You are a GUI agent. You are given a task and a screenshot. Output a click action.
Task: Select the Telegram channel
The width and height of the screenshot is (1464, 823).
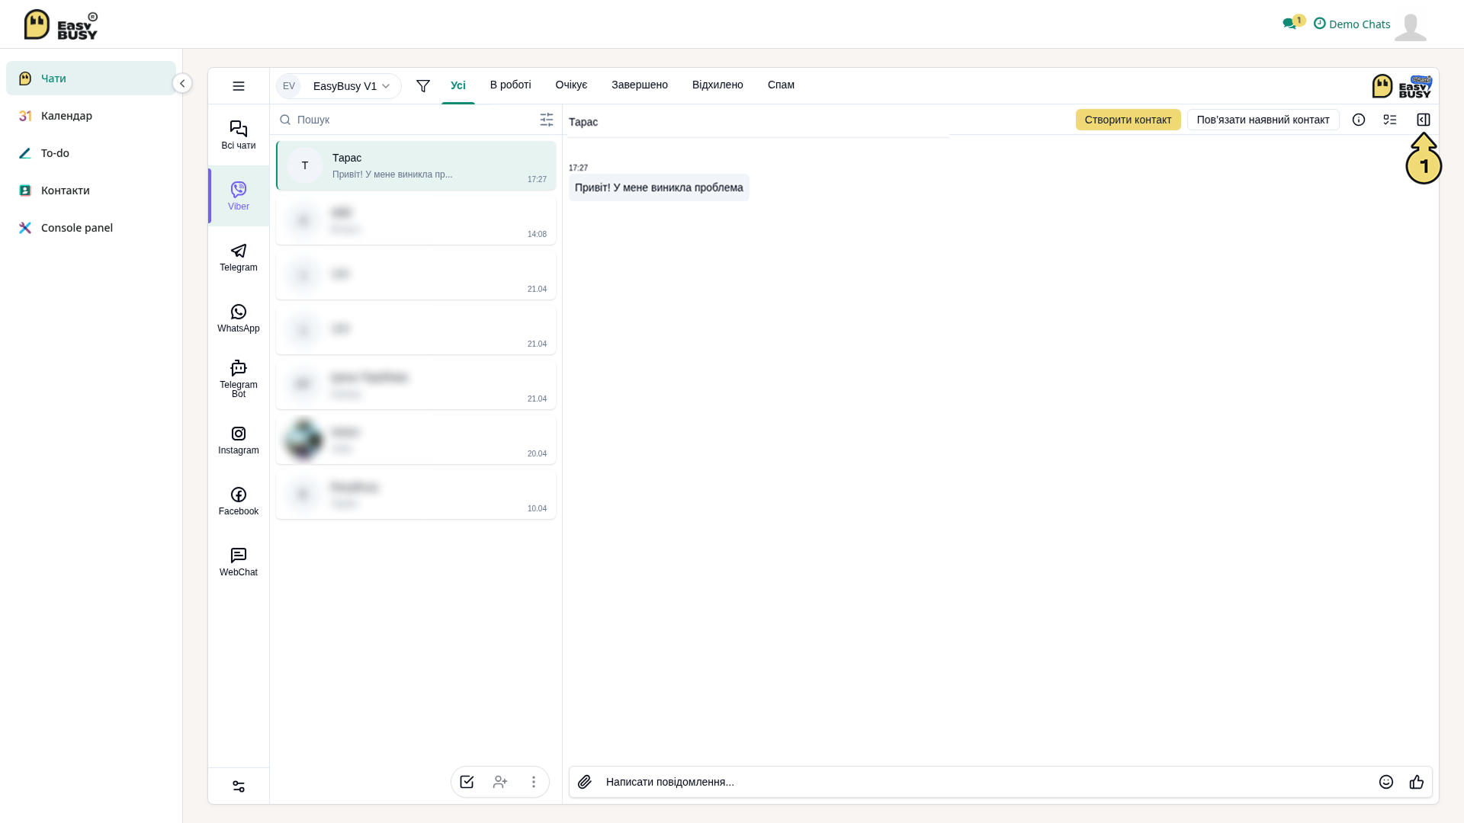click(239, 257)
